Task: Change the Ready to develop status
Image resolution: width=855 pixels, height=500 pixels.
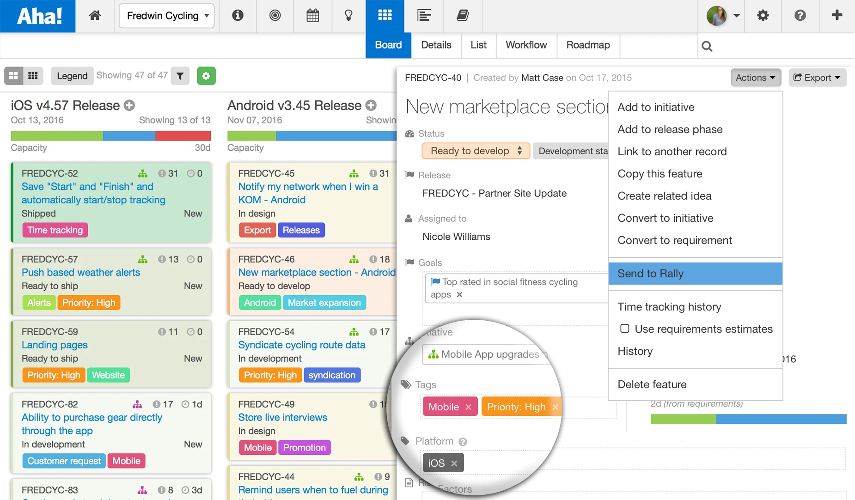Action: click(476, 151)
